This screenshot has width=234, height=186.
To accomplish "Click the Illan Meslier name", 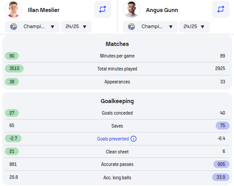I will 44,10.
